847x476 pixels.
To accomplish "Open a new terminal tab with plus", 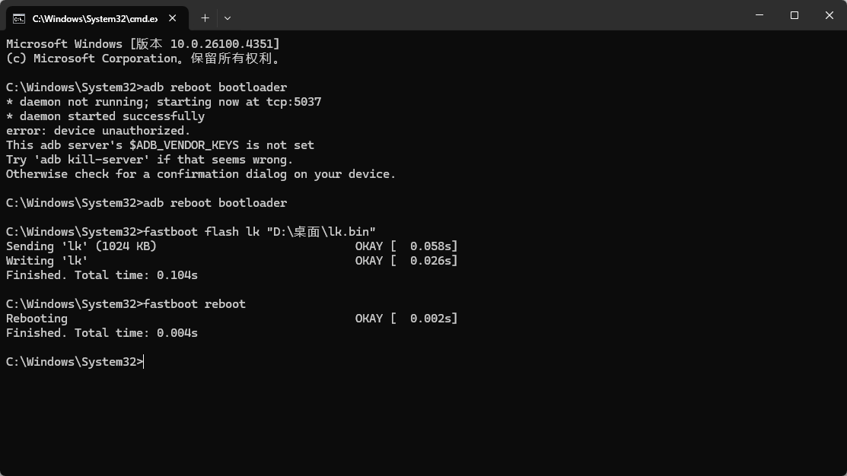I will 205,18.
